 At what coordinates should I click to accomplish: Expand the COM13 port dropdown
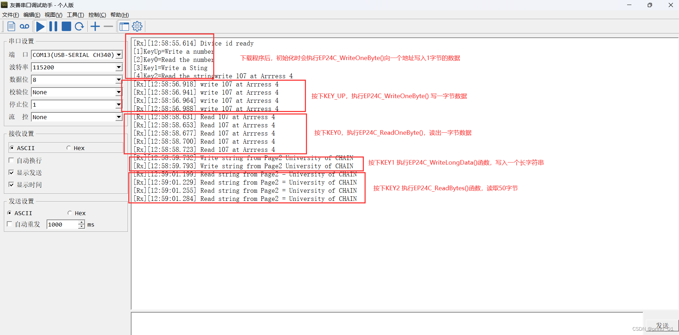[x=119, y=55]
